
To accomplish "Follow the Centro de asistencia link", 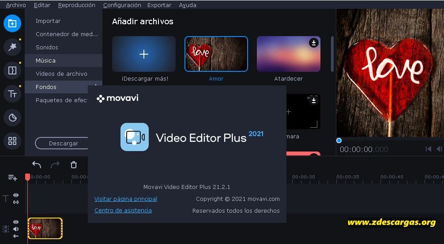I will tap(123, 211).
